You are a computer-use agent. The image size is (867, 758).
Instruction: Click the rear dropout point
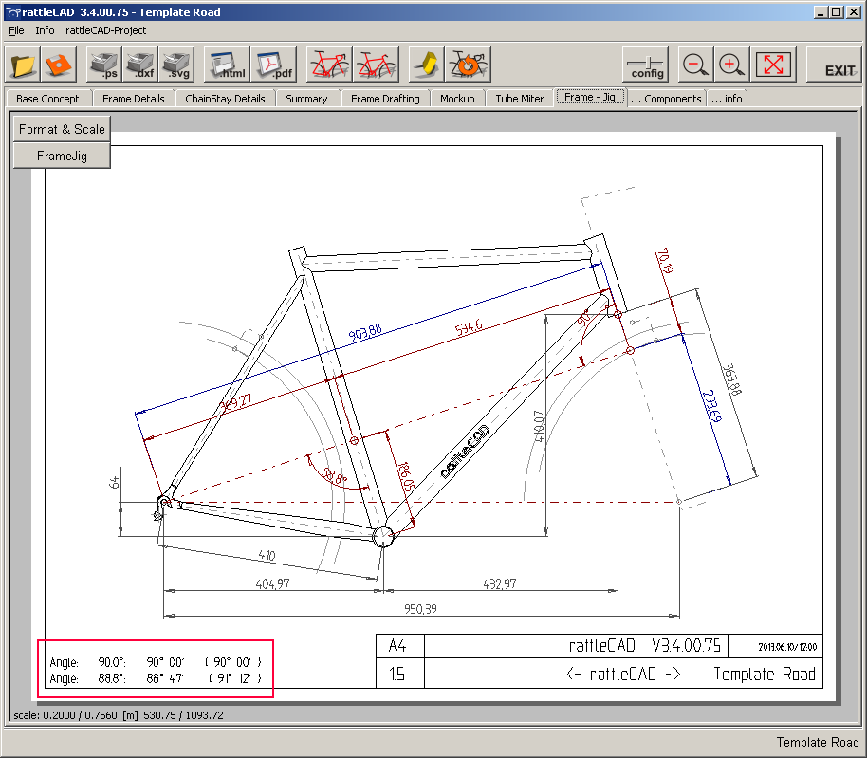(x=164, y=503)
